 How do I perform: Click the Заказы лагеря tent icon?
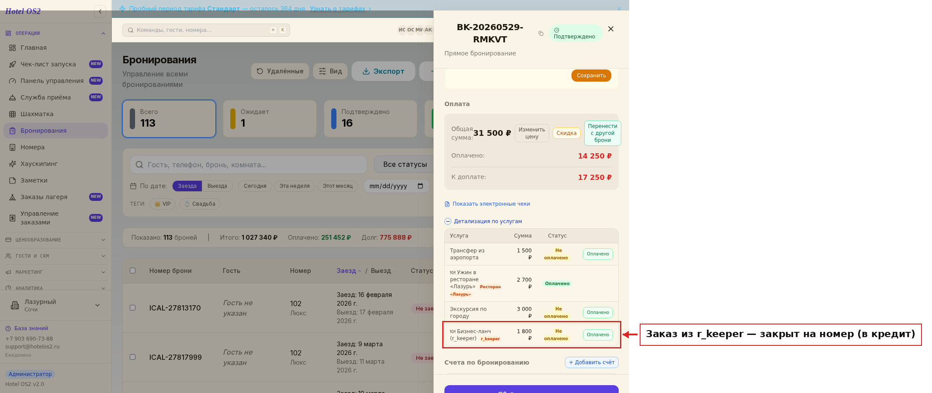coord(12,197)
